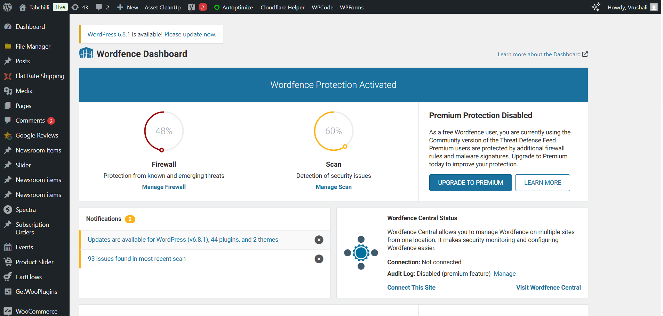The width and height of the screenshot is (663, 316).
Task: Click the Firewall 48% progress circle
Action: pos(164,131)
